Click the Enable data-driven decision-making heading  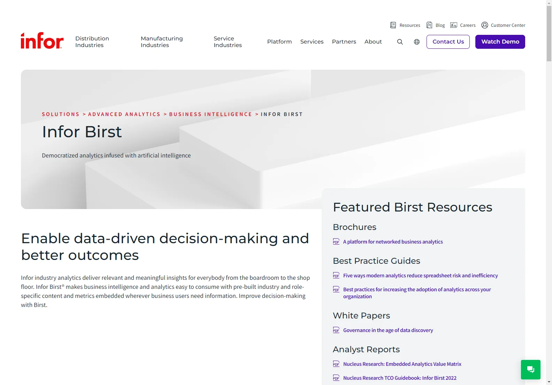coord(165,247)
